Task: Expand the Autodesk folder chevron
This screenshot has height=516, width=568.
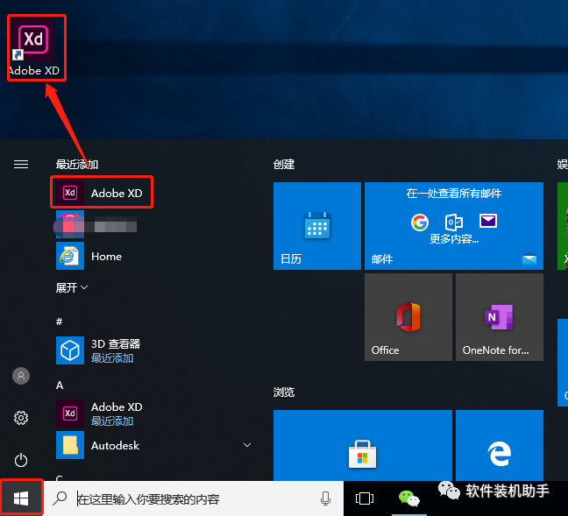Action: point(247,445)
